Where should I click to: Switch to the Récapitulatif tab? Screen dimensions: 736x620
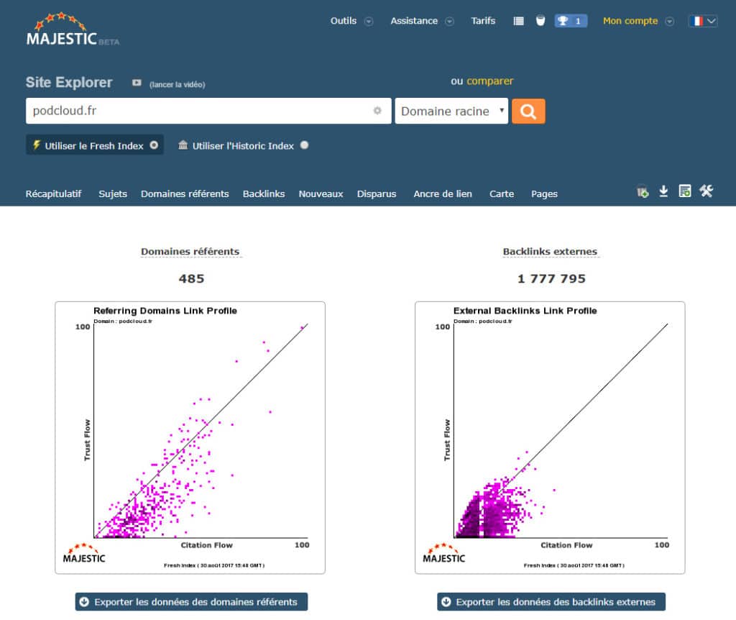click(x=53, y=193)
